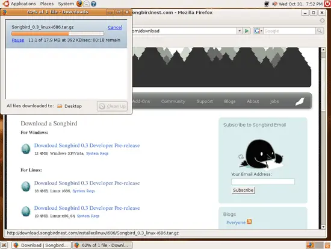
Task: Click the Firefox throbber activity icon
Action: click(322, 20)
